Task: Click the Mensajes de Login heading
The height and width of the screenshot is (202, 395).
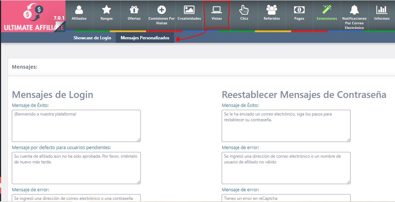Action: pyautogui.click(x=53, y=95)
